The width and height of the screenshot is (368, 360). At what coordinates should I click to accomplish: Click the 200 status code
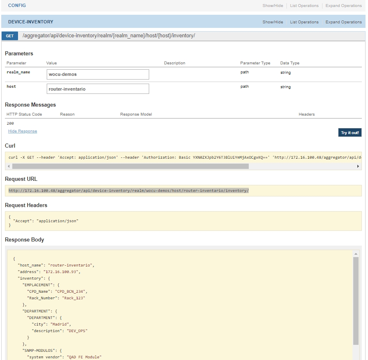tap(10, 123)
